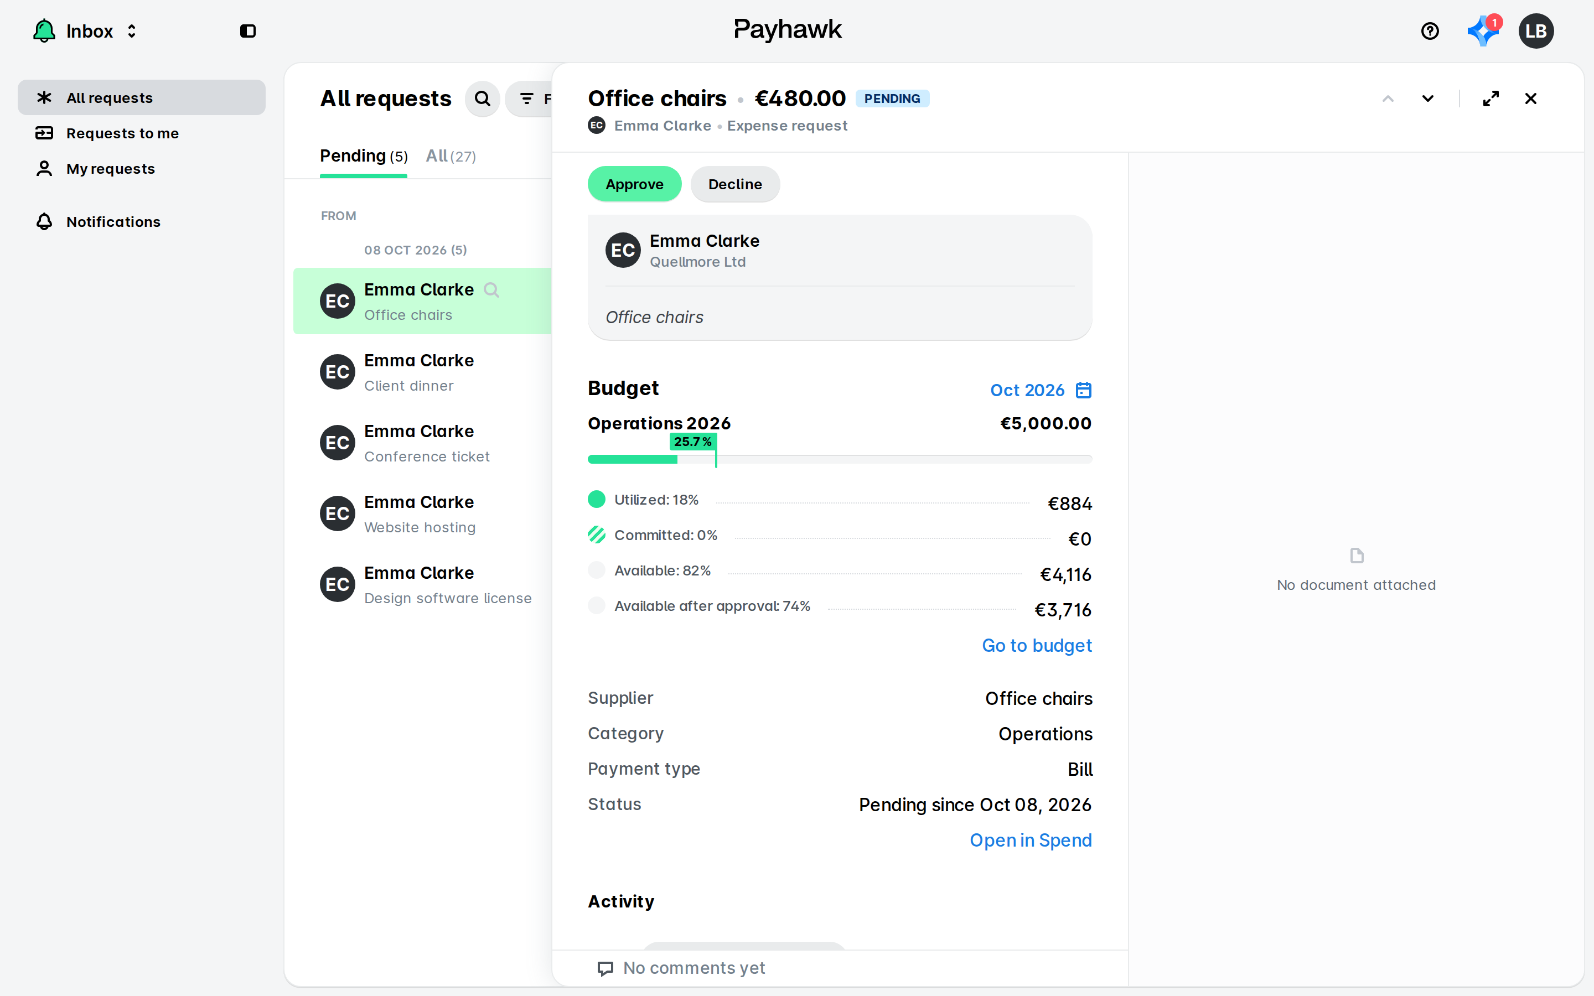Click the small EC avatar in header

pyautogui.click(x=596, y=125)
